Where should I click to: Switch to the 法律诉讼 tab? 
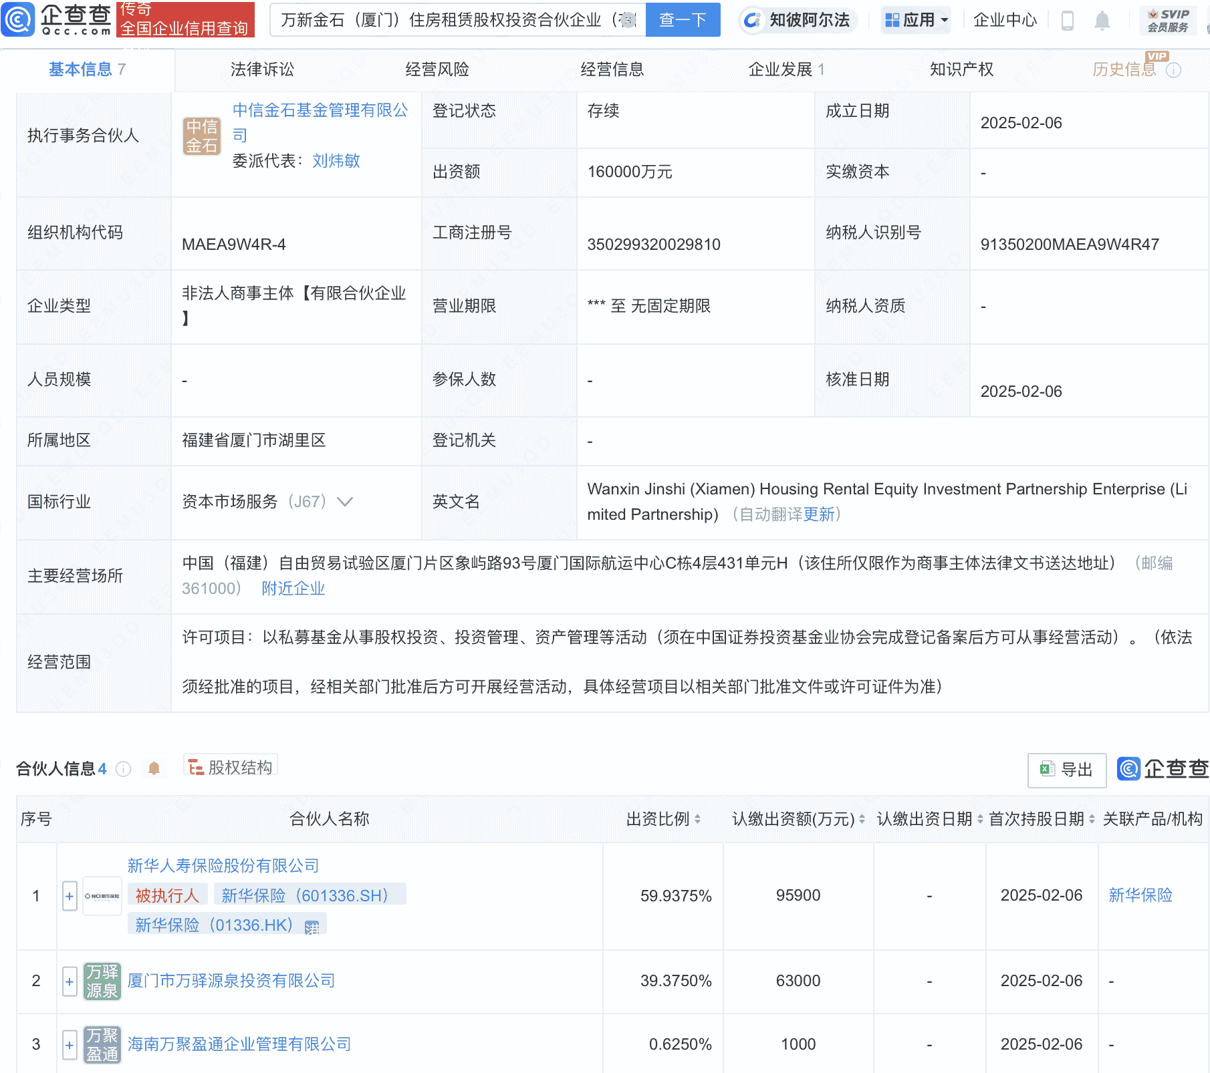click(263, 69)
